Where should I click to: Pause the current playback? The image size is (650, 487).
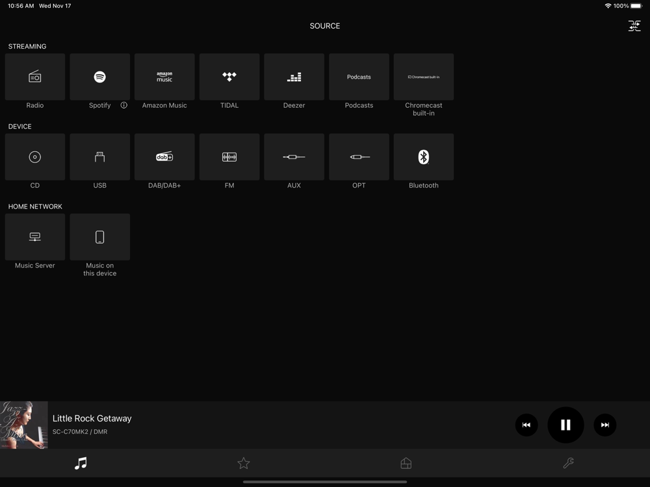click(x=565, y=425)
